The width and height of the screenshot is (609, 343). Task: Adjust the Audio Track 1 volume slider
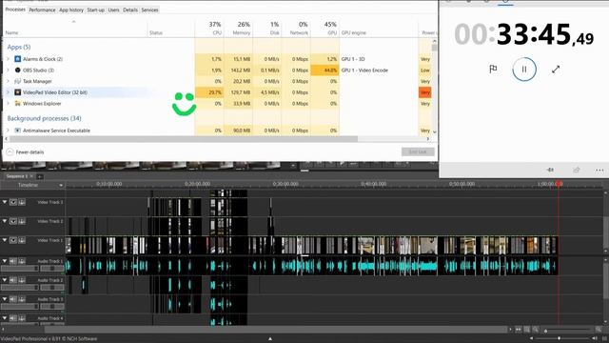pos(20,268)
